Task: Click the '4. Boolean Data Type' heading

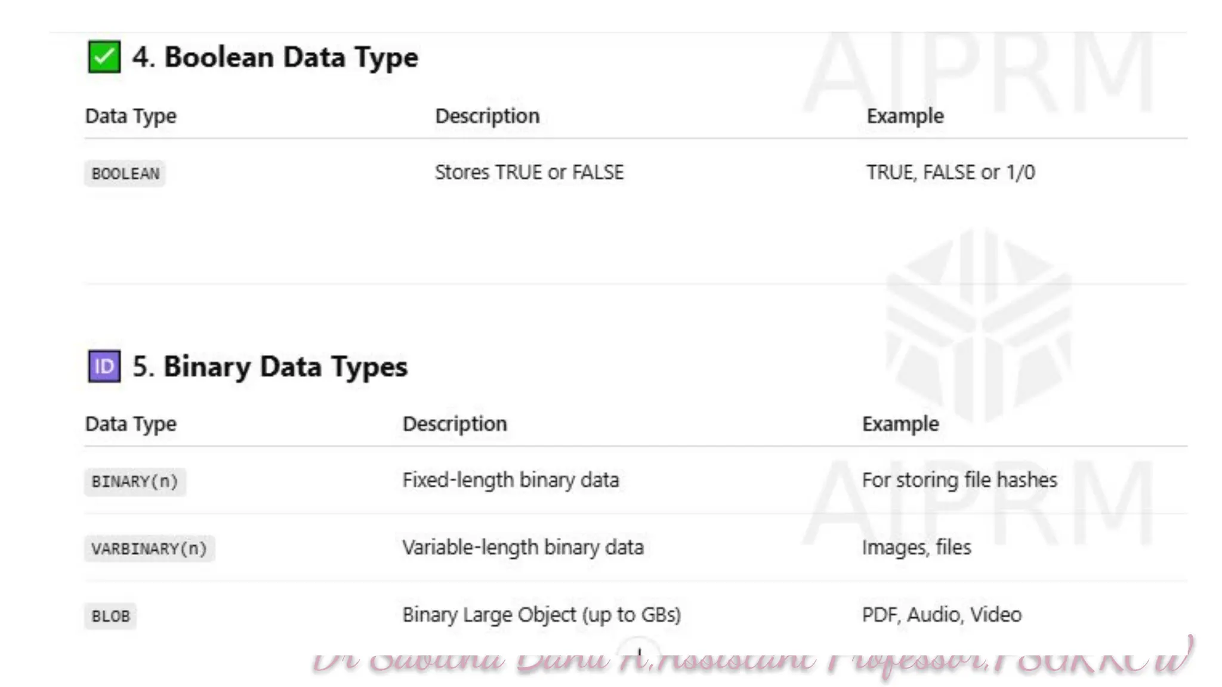Action: point(275,57)
